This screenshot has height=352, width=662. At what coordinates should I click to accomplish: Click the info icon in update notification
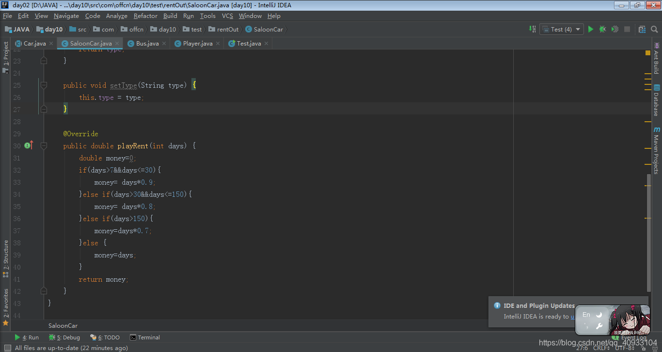pyautogui.click(x=497, y=305)
